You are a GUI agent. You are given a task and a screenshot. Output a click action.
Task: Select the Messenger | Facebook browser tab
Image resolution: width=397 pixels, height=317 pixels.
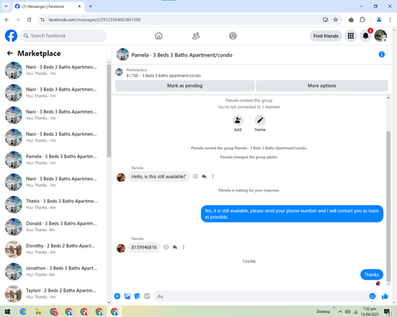click(x=48, y=6)
